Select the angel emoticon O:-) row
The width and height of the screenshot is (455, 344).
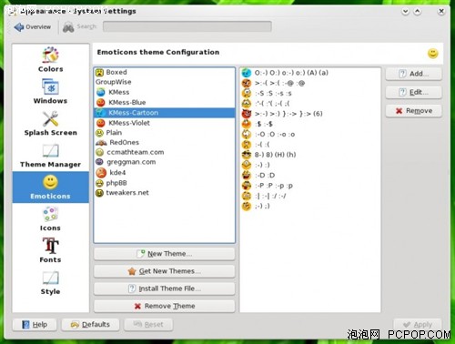point(310,73)
